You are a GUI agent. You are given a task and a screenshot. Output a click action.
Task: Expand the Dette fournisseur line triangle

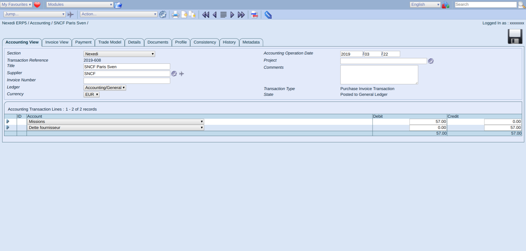[8, 128]
